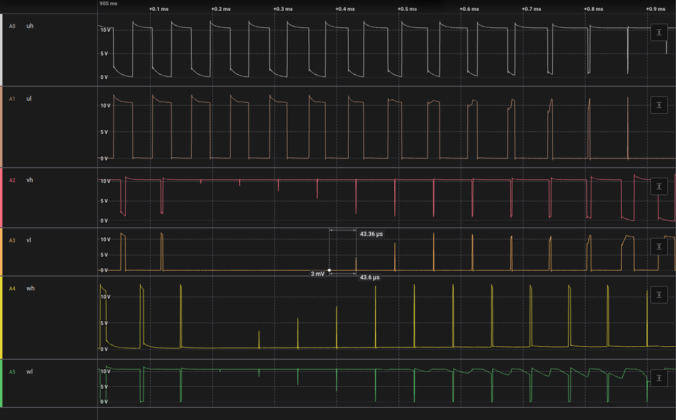Click the '5 V' axis label on channel wl
This screenshot has width=676, height=420.
tap(104, 387)
